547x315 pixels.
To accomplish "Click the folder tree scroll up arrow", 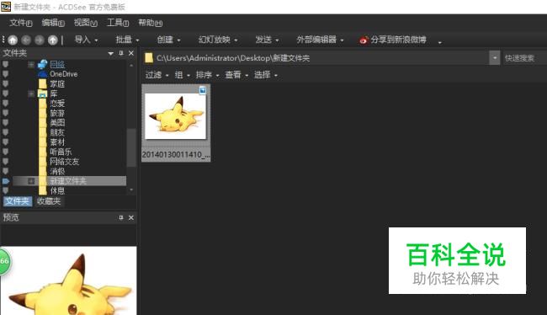I will (131, 66).
